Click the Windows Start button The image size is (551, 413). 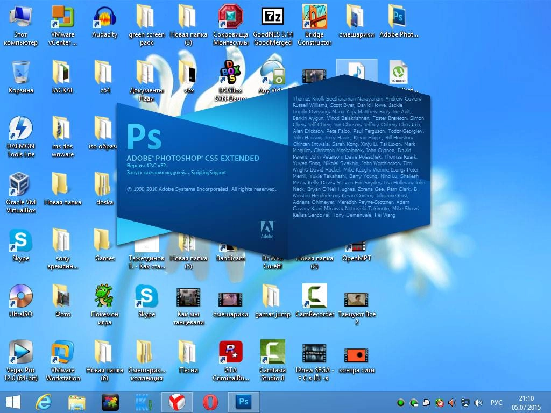coord(13,402)
